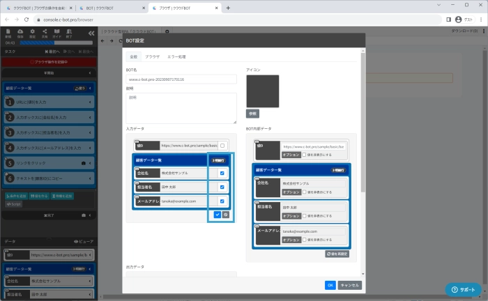The width and height of the screenshot is (488, 301).
Task: Click the キャンセル button
Action: click(349, 285)
